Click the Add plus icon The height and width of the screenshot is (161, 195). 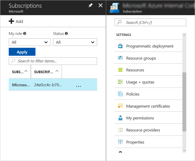(x=11, y=21)
